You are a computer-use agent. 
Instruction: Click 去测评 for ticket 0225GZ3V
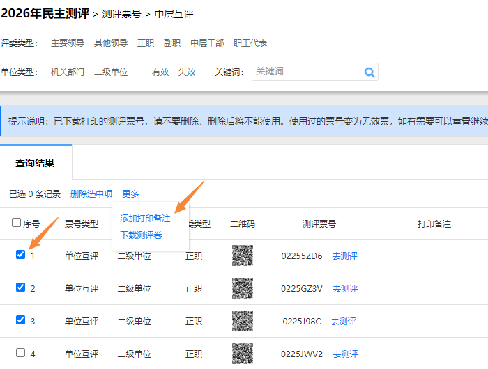click(345, 288)
